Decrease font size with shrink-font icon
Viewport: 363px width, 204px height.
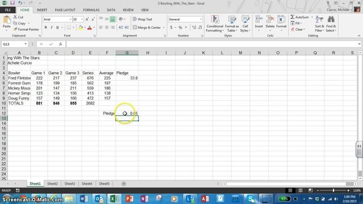93,19
